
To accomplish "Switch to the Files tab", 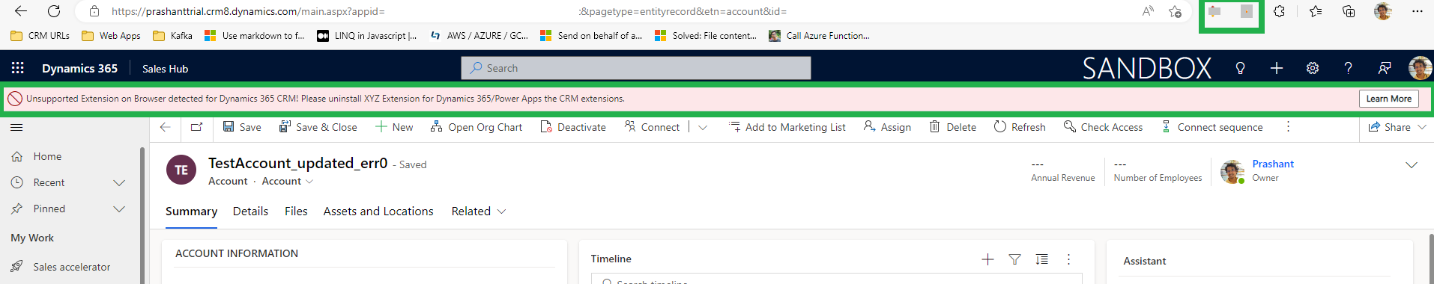I will (x=296, y=212).
